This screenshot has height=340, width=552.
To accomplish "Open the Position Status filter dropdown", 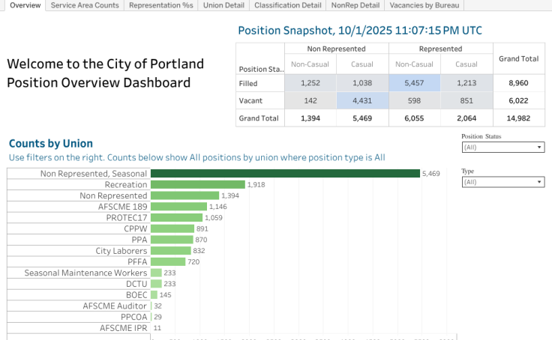I will tap(502, 148).
